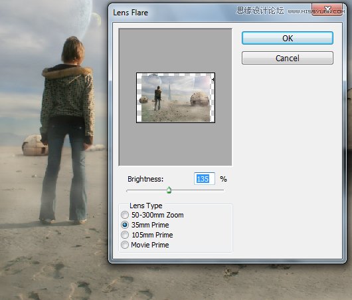
Task: Click the Cancel button
Action: (x=288, y=58)
